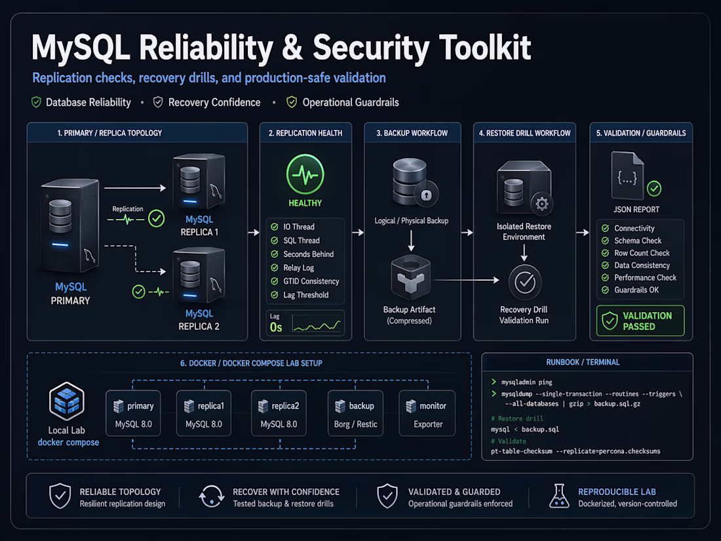
Task: Toggle the Performance Check item
Action: coord(605,278)
